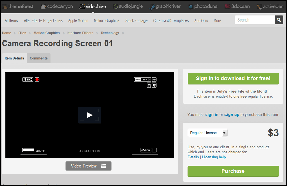
Task: Click the Camera Recording Screen 01 title
Action: (57, 44)
